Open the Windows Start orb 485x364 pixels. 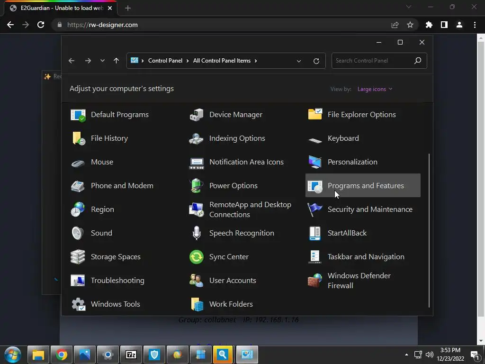[x=13, y=355]
